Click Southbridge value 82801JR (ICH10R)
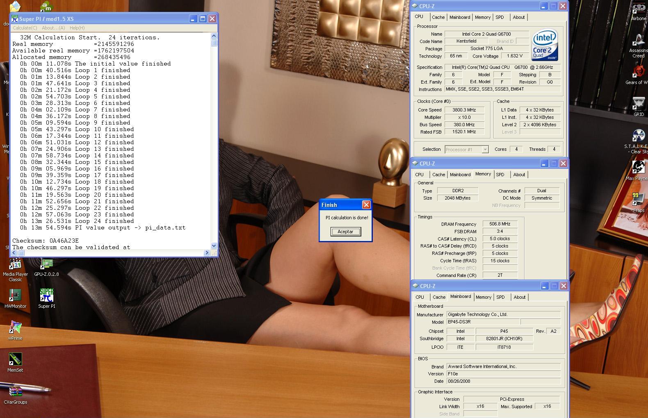 [504, 338]
